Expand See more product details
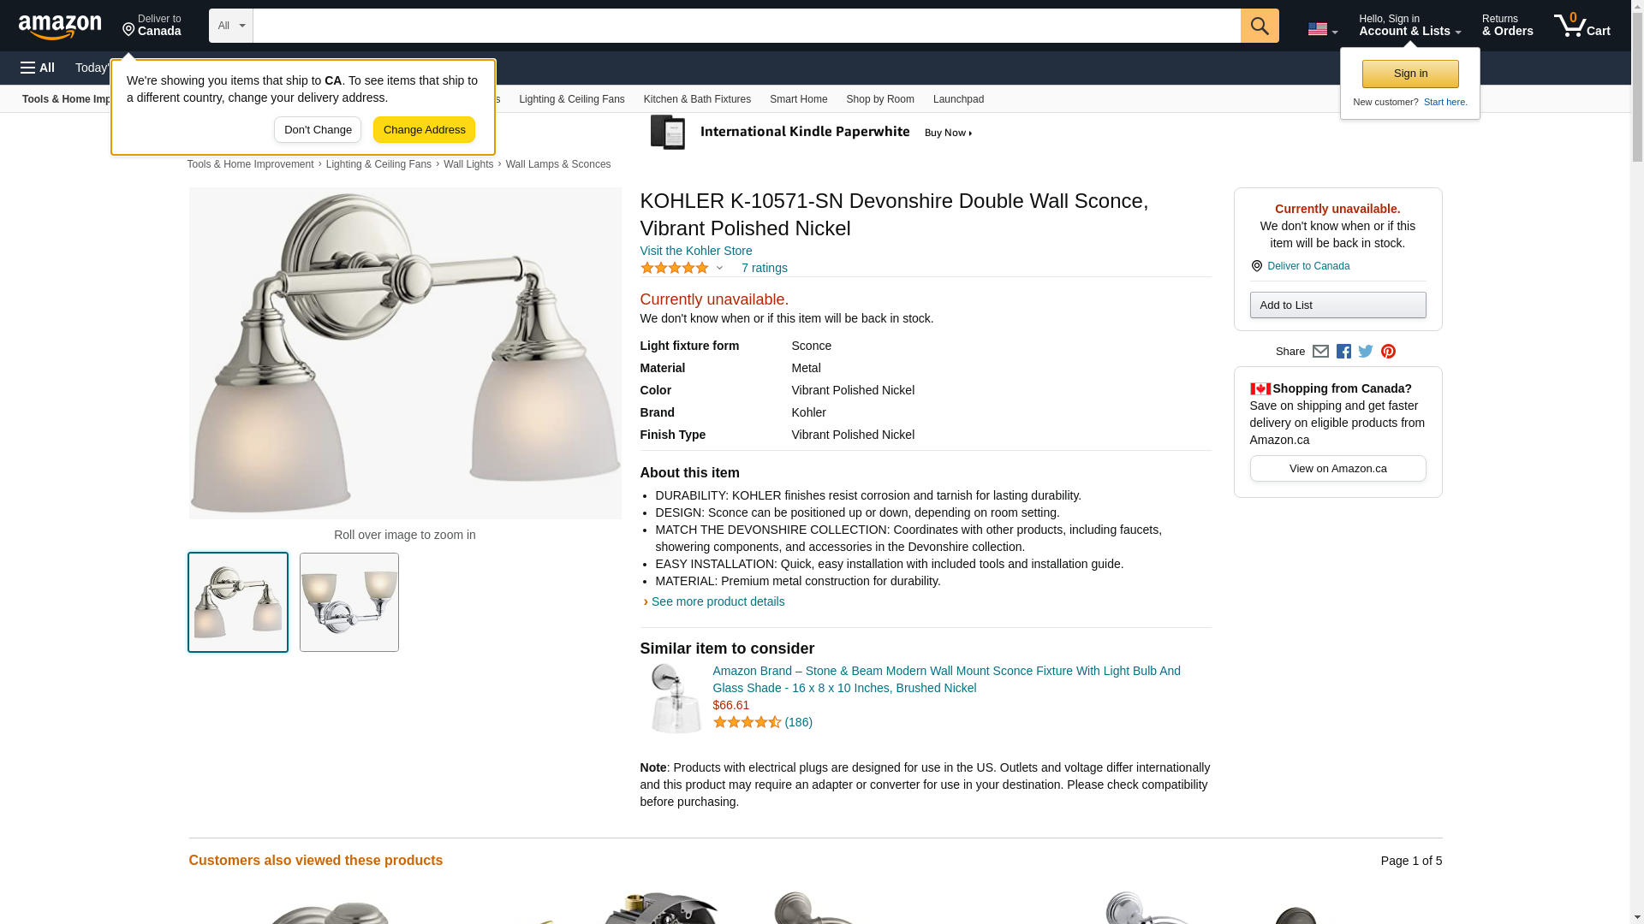This screenshot has height=924, width=1644. [718, 601]
